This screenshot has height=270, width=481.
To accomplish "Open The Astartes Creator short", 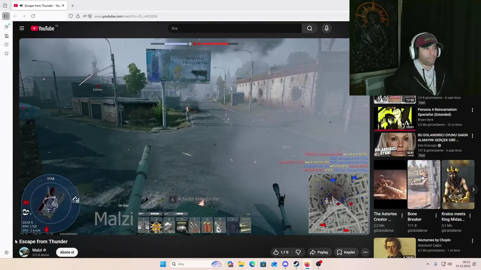I will click(x=390, y=184).
